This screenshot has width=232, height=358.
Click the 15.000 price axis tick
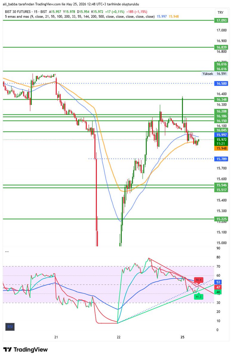click(x=221, y=243)
